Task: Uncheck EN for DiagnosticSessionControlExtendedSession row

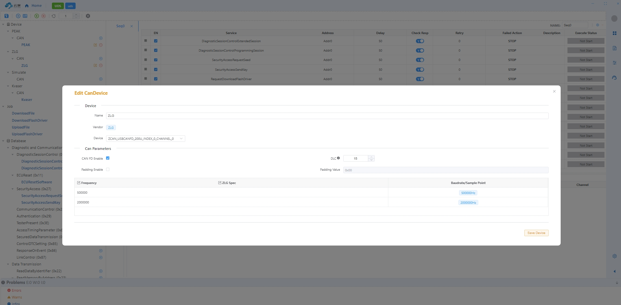Action: point(156,41)
